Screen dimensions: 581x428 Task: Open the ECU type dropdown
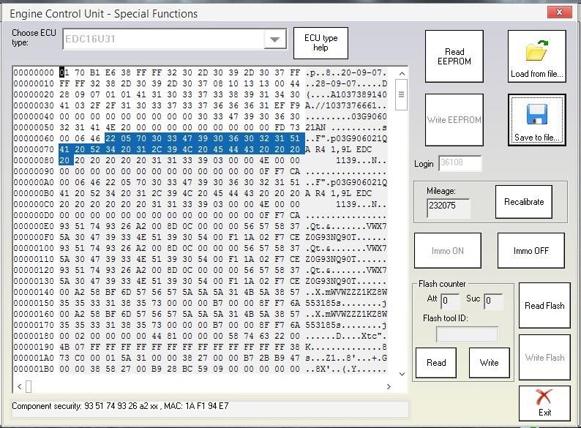275,40
